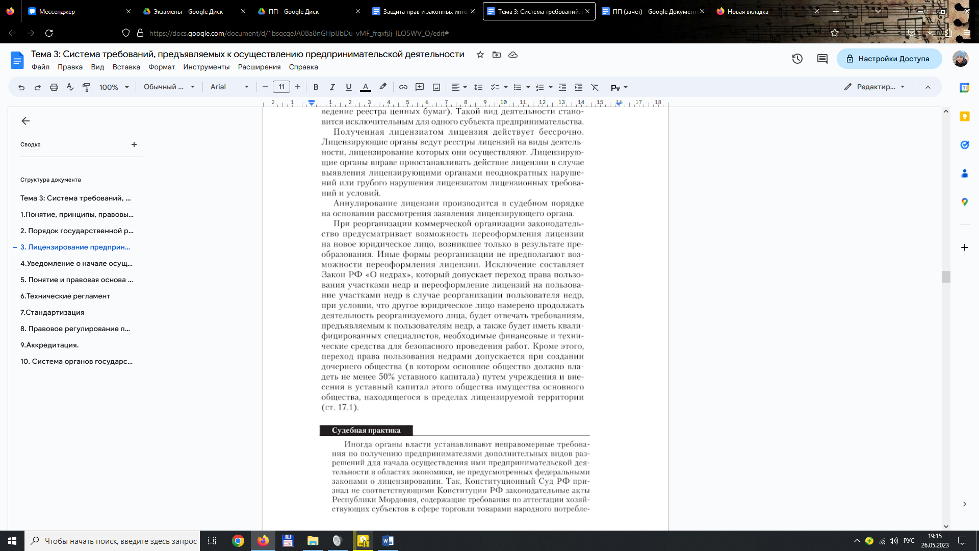Add a summary with plus icon
Viewport: 979px width, 551px height.
pos(134,144)
